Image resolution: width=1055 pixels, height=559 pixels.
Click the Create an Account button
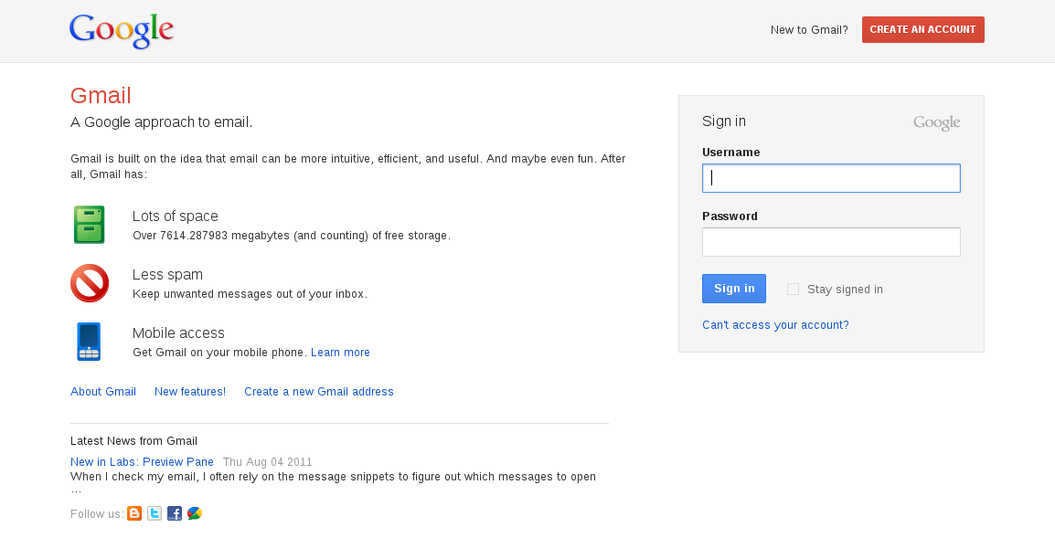tap(922, 29)
